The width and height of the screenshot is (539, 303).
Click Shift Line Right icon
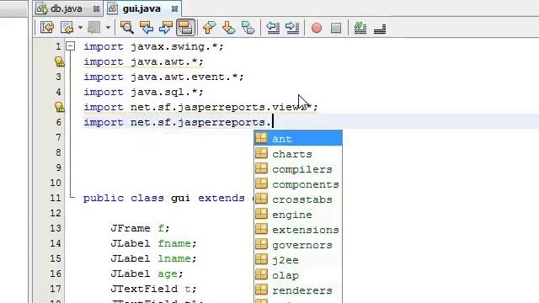pos(292,28)
